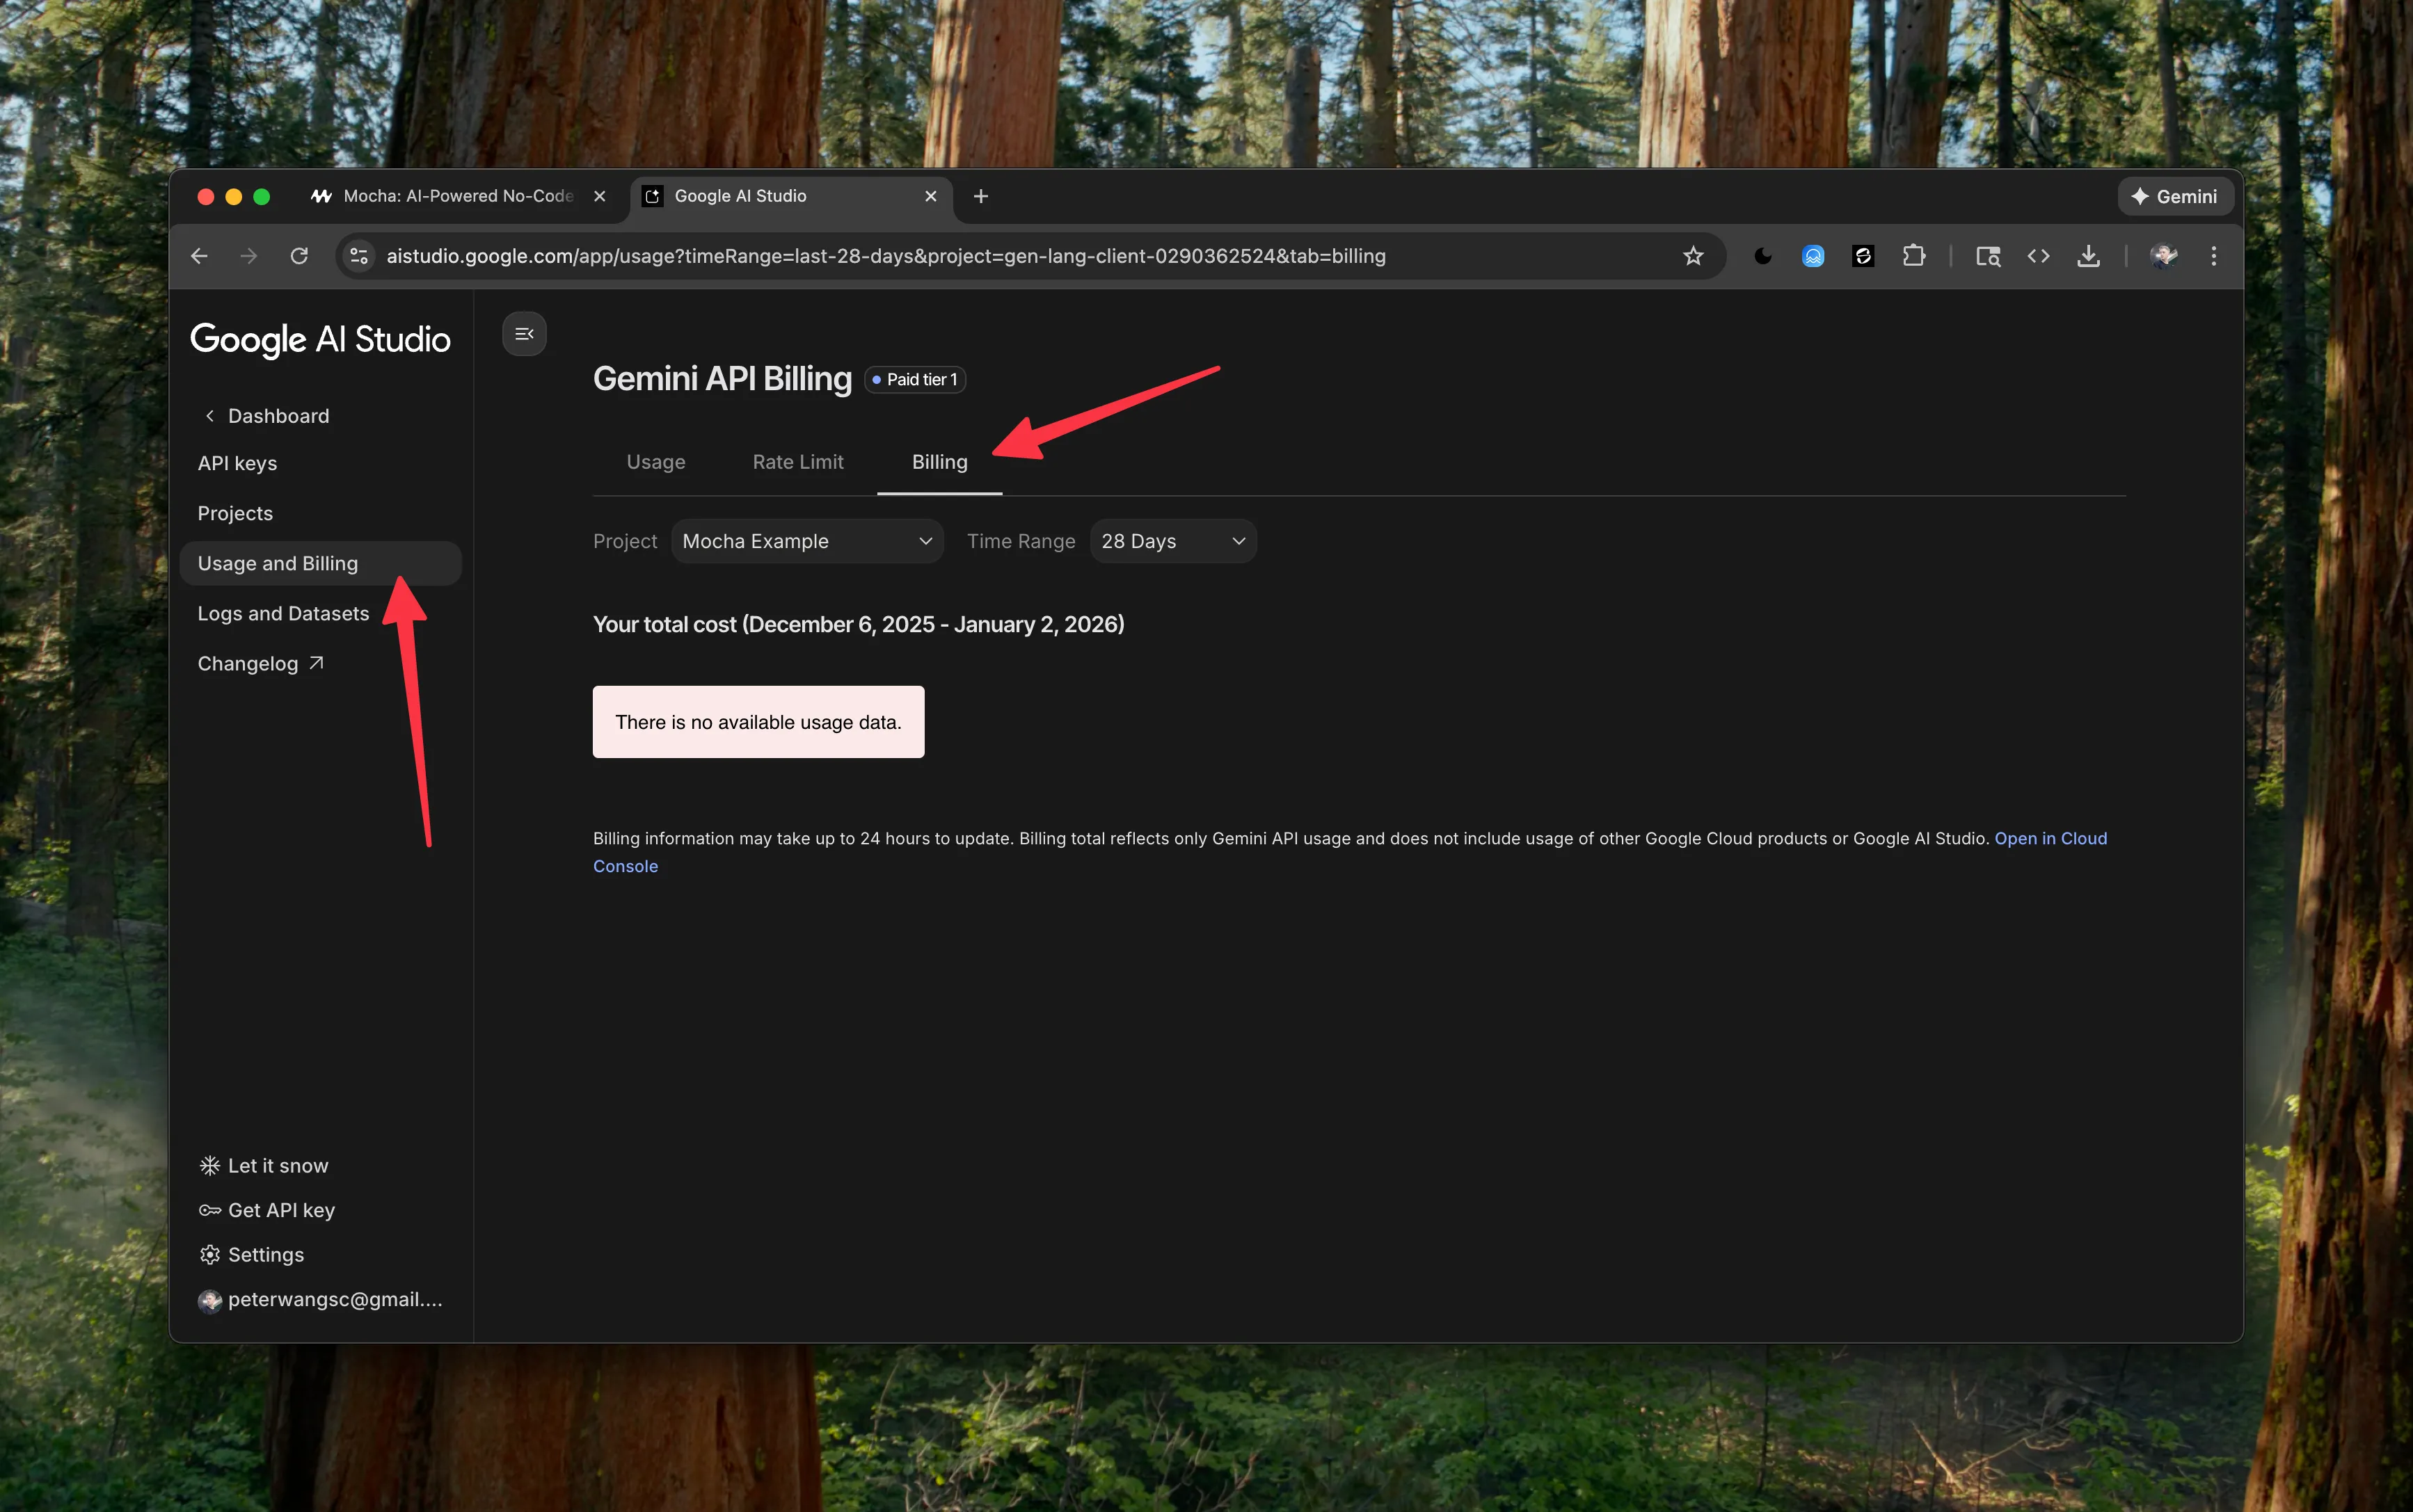Select the Usage tab
2413x1512 pixels.
tap(655, 461)
